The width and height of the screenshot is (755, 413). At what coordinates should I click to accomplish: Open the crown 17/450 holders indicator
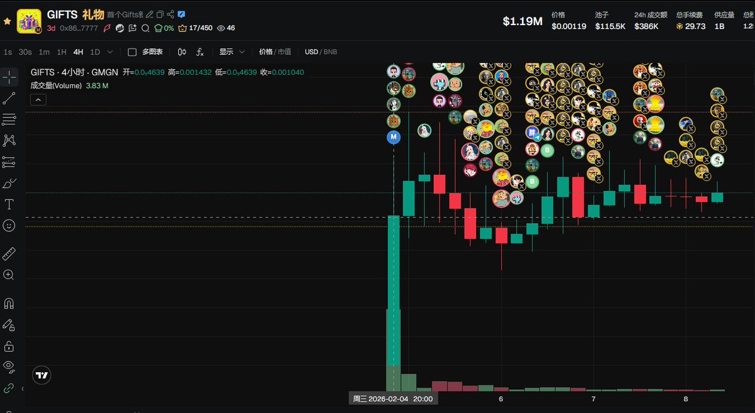pos(195,28)
